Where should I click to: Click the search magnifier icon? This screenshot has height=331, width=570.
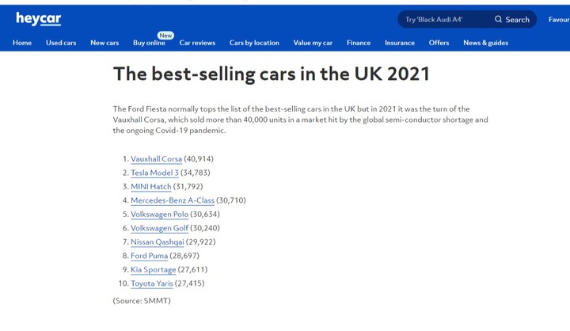pos(498,19)
